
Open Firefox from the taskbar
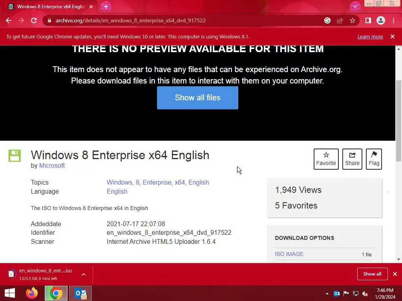click(x=32, y=293)
